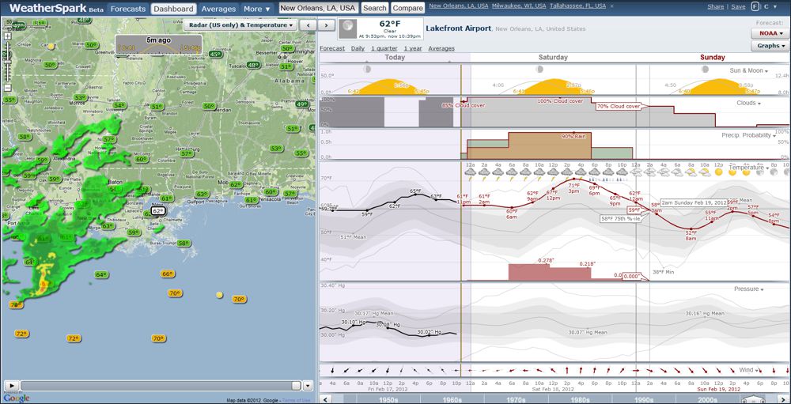Viewport: 791px width, 404px height.
Task: Select the 1 year view link
Action: 413,48
